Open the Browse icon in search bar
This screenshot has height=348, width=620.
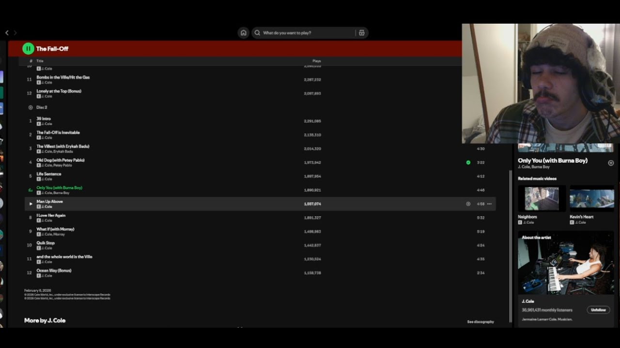pos(361,33)
